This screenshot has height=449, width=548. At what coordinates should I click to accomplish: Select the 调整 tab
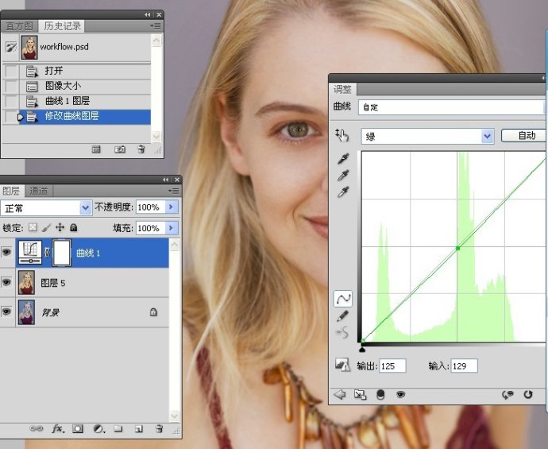point(342,89)
